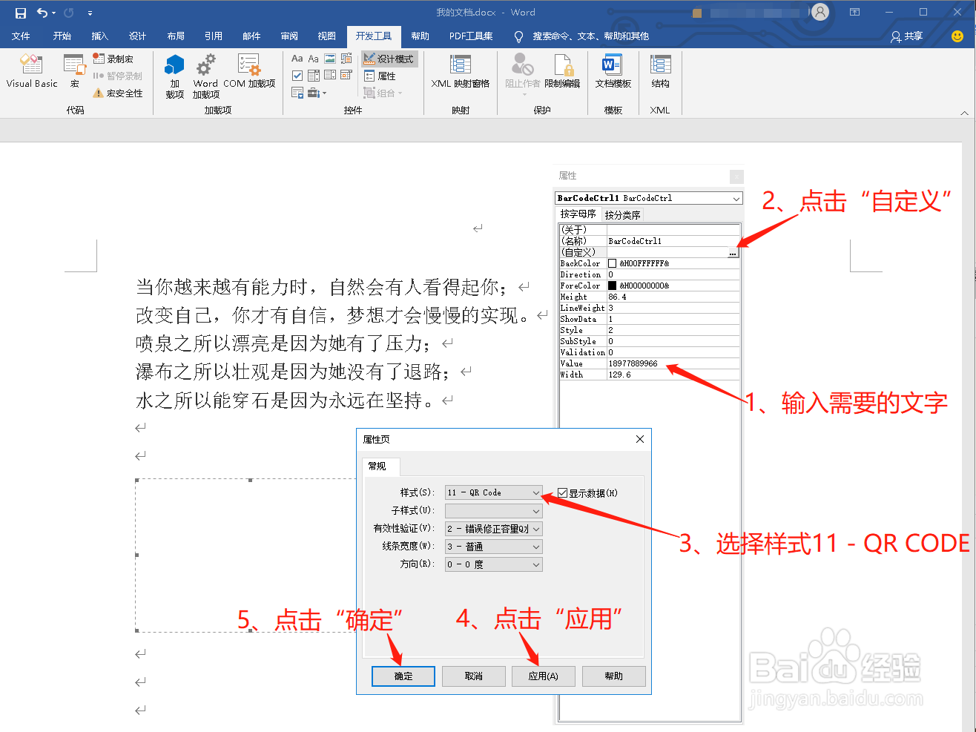Click the XML 结构 structure button

click(x=660, y=72)
